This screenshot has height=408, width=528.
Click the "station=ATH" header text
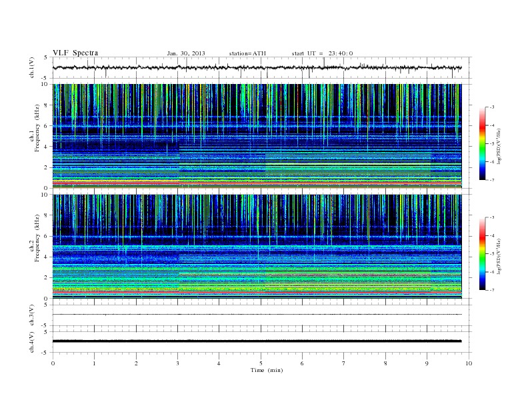coord(247,53)
